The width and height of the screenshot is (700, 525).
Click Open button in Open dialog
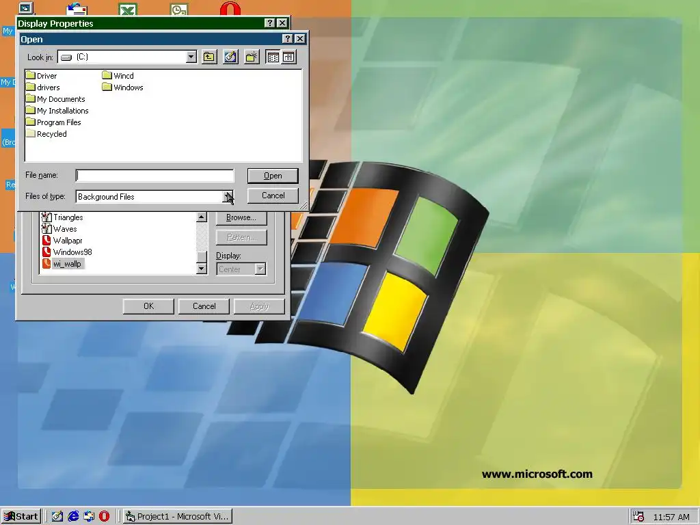273,176
